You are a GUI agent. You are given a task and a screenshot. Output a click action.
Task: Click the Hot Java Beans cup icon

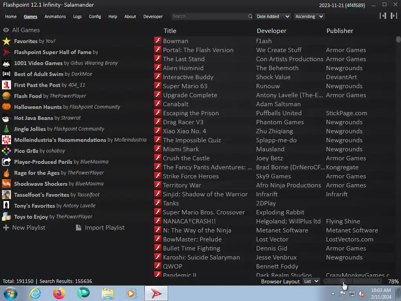point(6,118)
